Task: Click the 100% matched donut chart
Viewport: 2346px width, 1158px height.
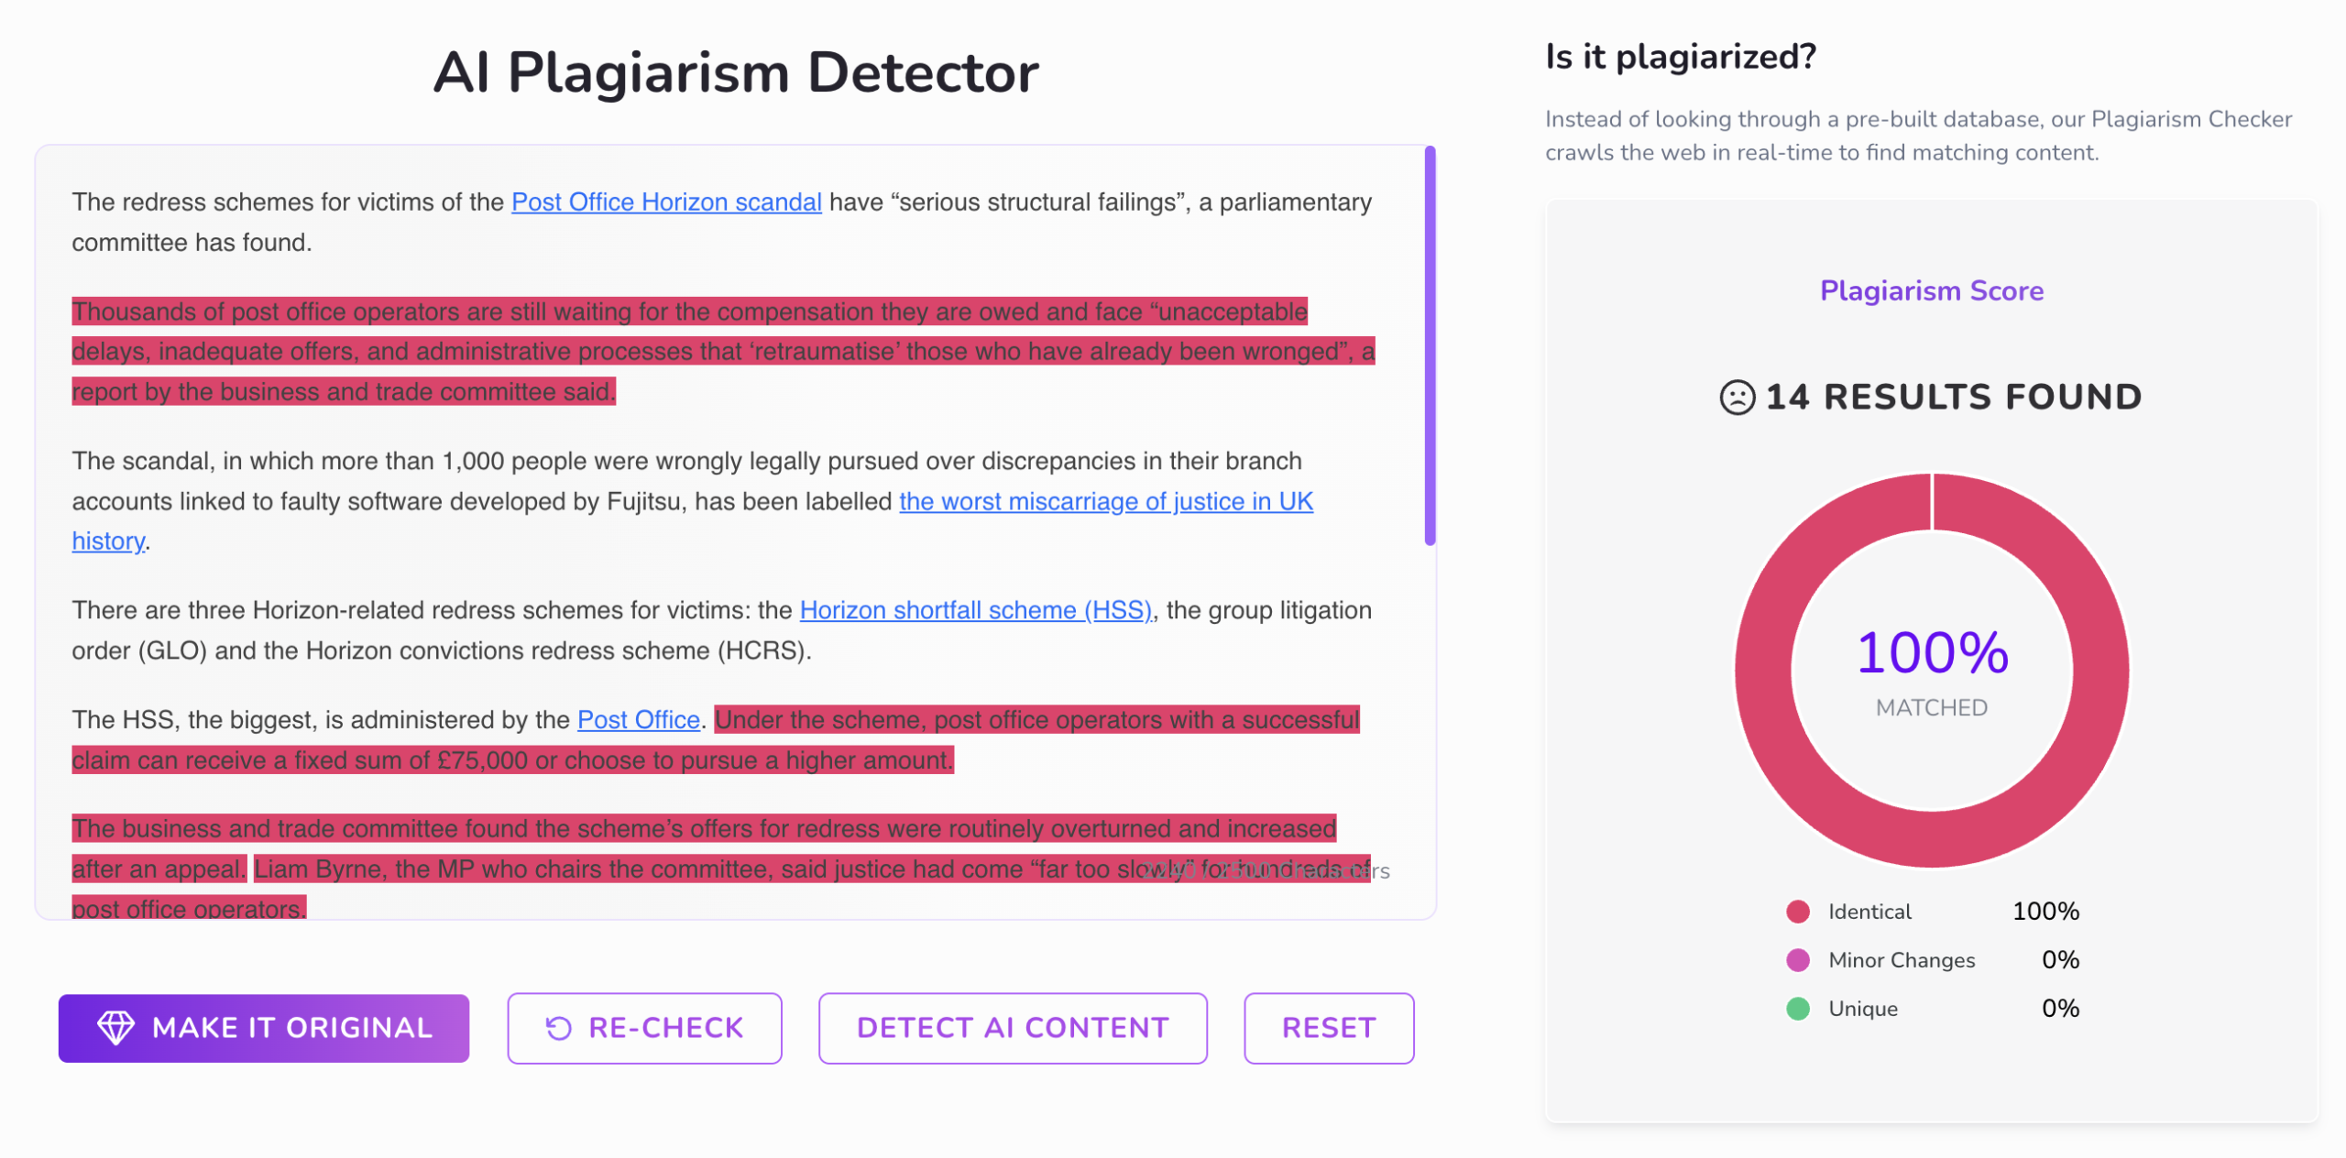Action: click(1932, 670)
